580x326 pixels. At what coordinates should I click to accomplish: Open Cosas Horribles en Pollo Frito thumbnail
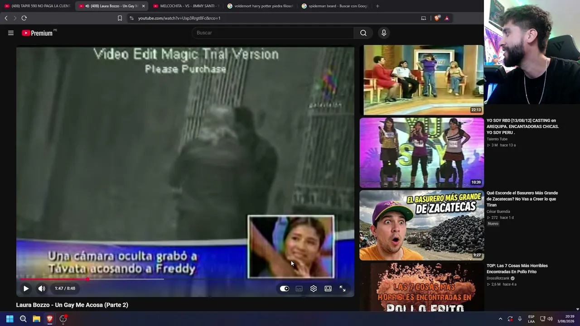coord(421,287)
